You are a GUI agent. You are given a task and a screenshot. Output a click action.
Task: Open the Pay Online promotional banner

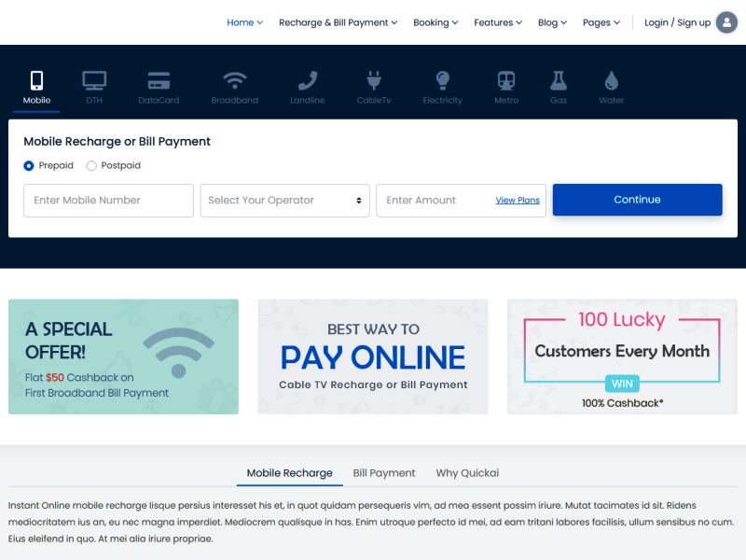click(x=373, y=357)
